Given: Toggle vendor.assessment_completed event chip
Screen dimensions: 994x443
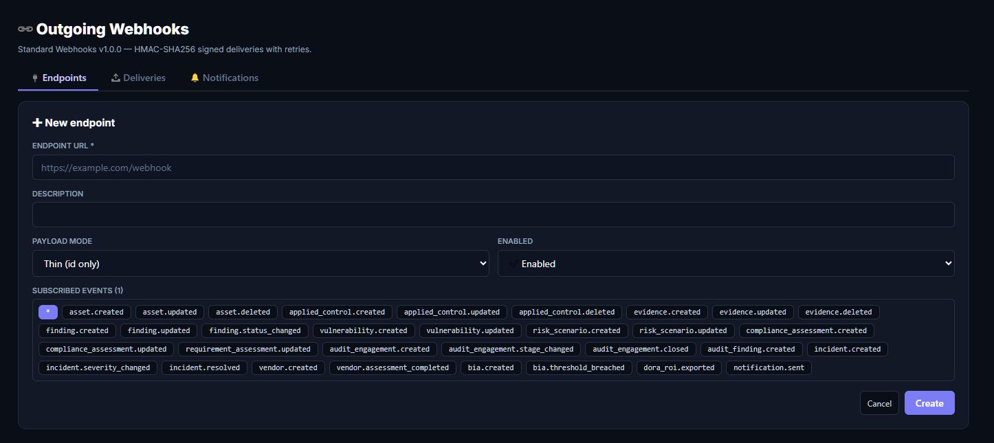Looking at the screenshot, I should point(393,367).
